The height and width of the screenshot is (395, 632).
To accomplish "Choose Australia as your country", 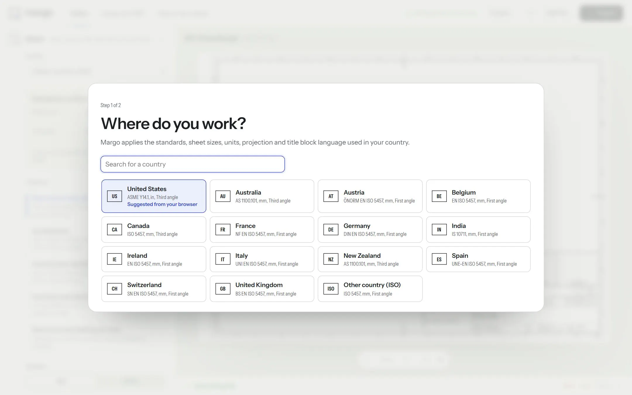I will 262,196.
